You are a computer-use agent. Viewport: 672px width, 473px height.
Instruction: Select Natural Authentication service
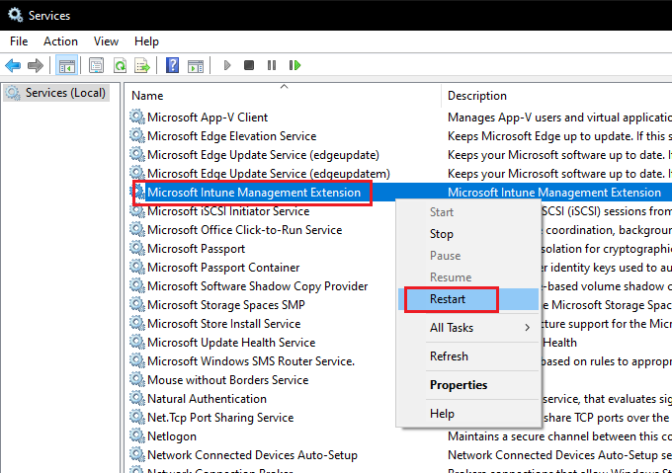pyautogui.click(x=207, y=399)
